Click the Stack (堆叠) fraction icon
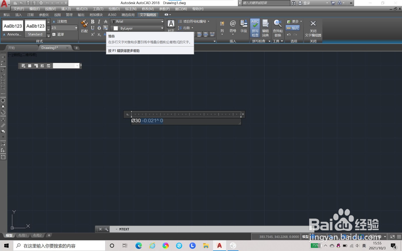402x251 pixels. [106, 28]
